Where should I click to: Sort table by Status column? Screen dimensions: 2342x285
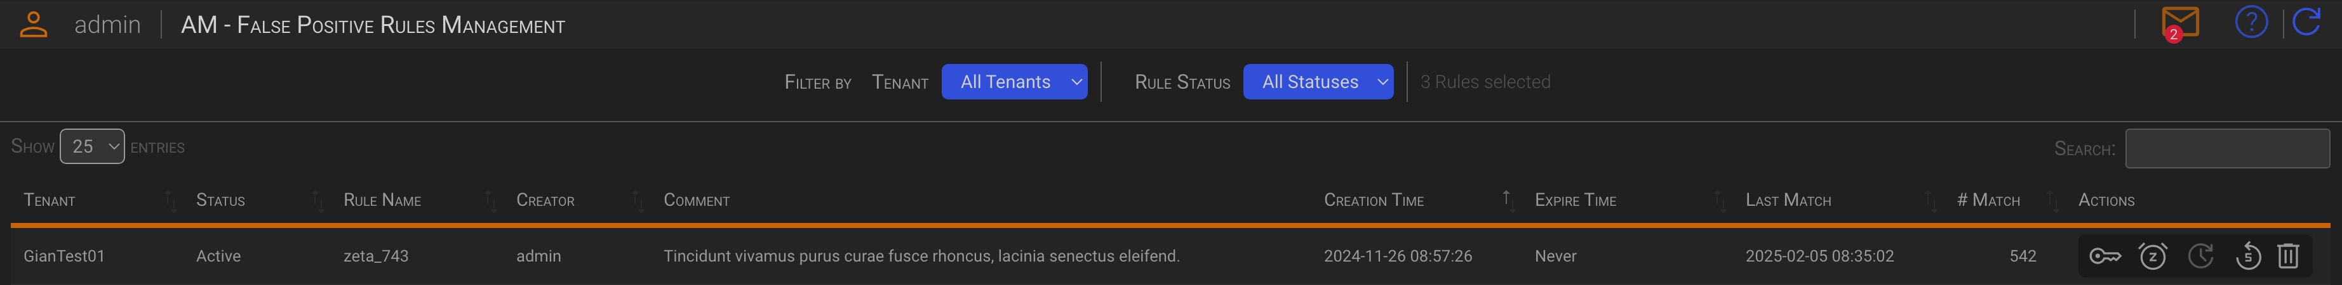click(x=221, y=201)
